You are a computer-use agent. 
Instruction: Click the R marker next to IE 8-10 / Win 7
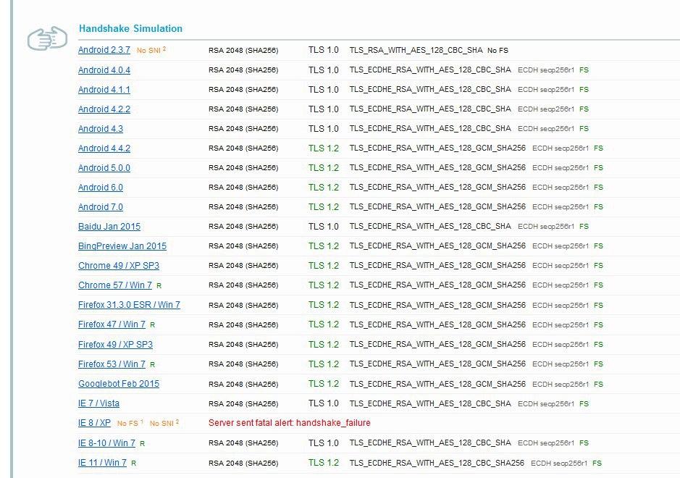[x=142, y=444]
